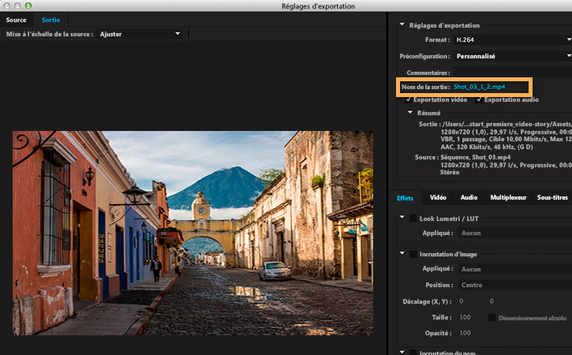Collapse the Réglages d'exportation section
The image size is (572, 355).
click(x=402, y=24)
